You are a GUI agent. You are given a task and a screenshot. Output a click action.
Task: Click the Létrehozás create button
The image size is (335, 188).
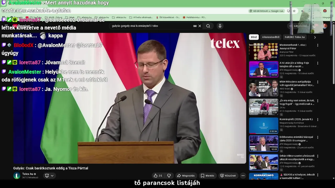tap(298, 26)
